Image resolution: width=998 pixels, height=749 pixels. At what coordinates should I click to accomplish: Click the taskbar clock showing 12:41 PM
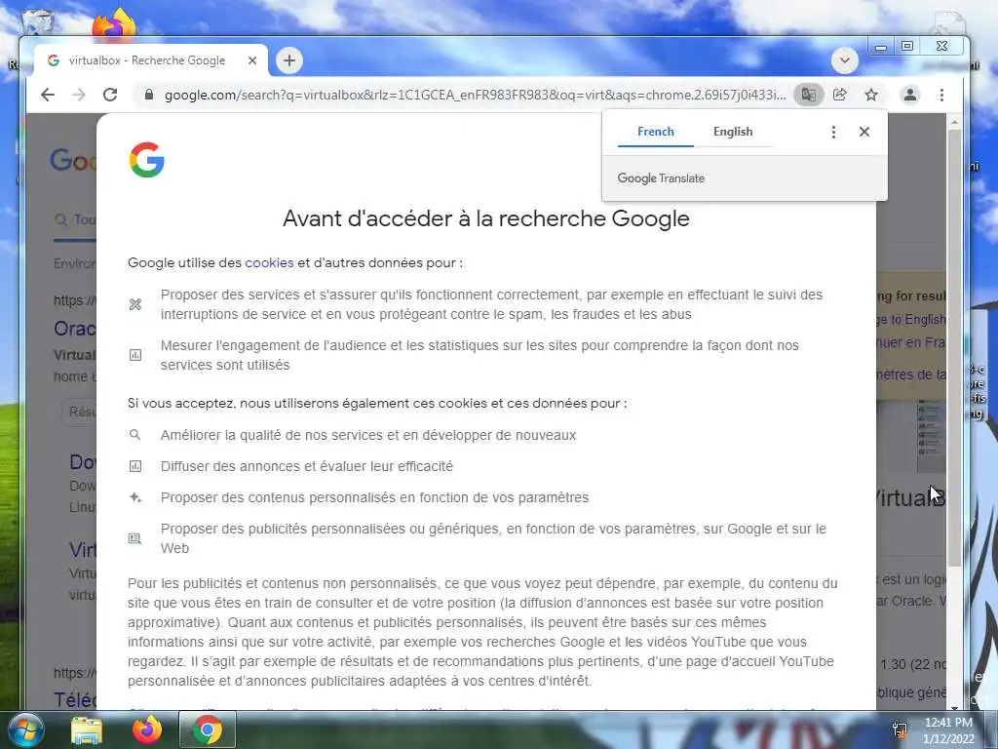(x=948, y=730)
